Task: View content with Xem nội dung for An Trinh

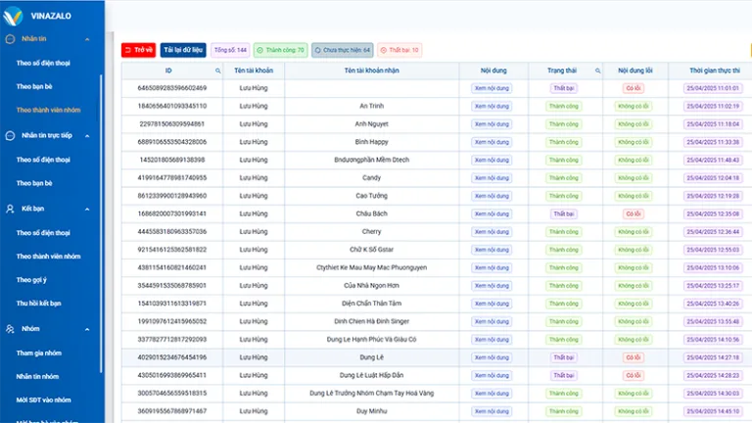Action: coord(492,106)
